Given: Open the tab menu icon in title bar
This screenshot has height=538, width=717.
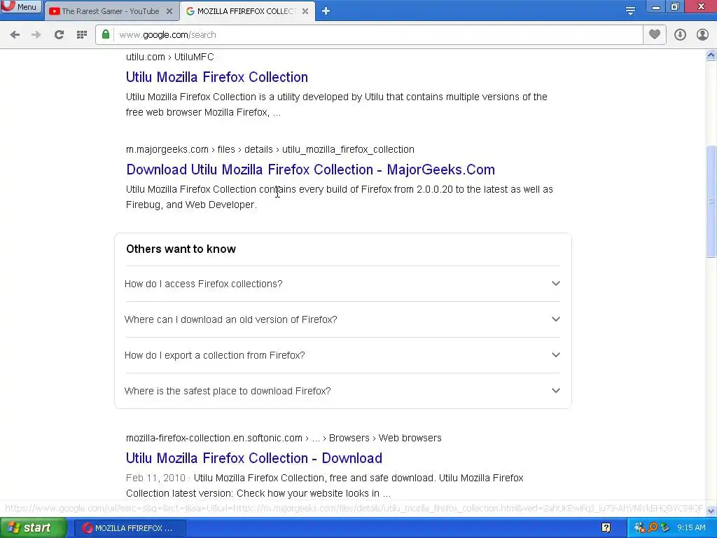Looking at the screenshot, I should point(630,11).
